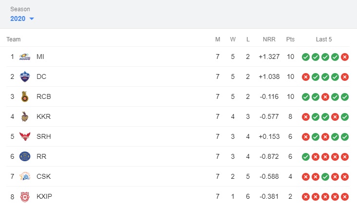Click the Mumbai Indians team logo
This screenshot has width=357, height=208.
tap(25, 57)
